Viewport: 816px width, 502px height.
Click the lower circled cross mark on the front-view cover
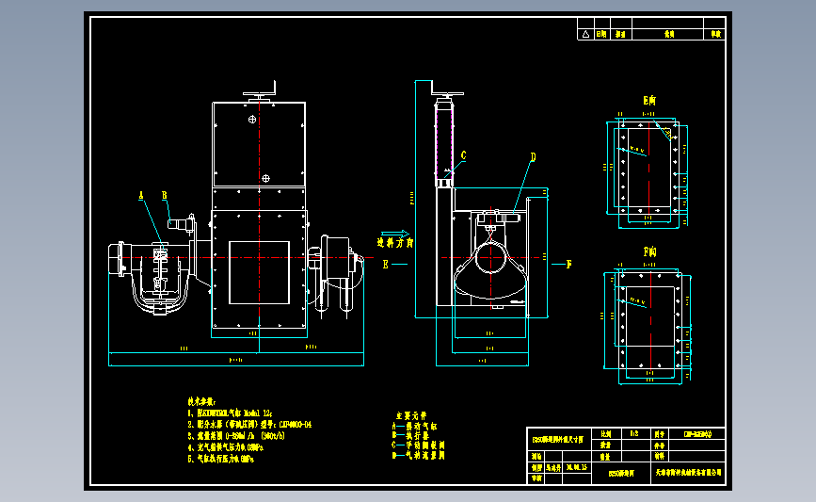point(266,178)
